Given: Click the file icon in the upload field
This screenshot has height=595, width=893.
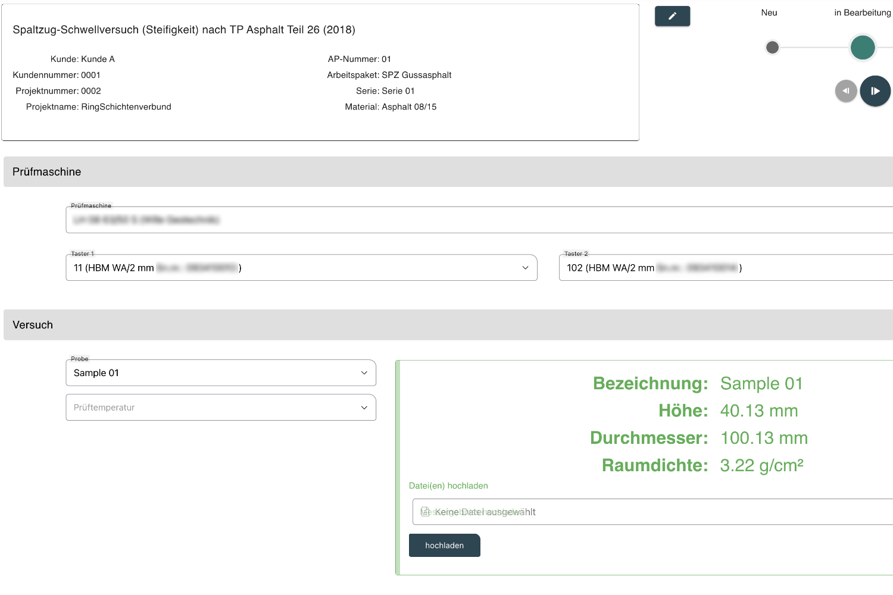Looking at the screenshot, I should click(x=425, y=512).
